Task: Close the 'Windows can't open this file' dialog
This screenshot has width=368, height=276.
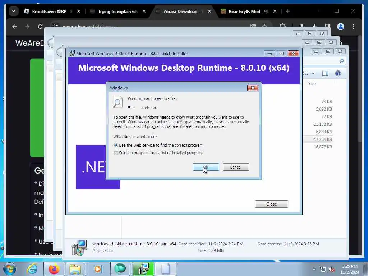Action: [x=253, y=88]
